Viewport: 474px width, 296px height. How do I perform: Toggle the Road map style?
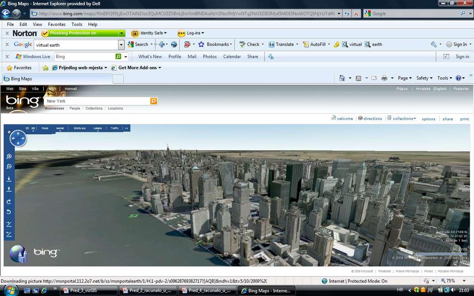[45, 129]
